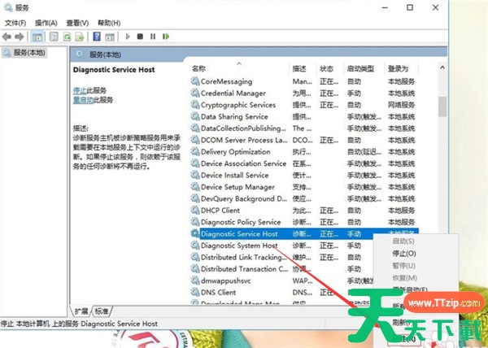
Task: Sort by the 描述 column header
Action: 303,68
